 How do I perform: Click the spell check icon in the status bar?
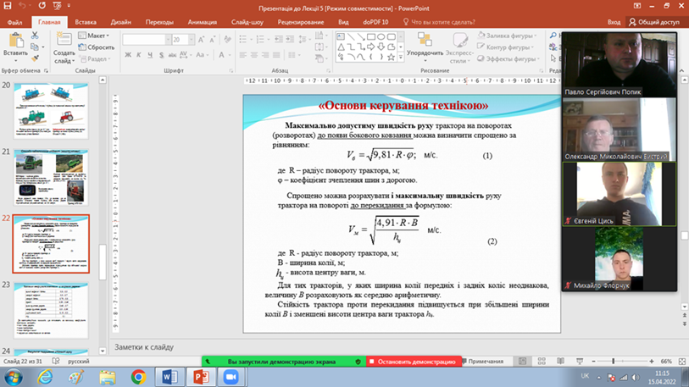point(56,361)
